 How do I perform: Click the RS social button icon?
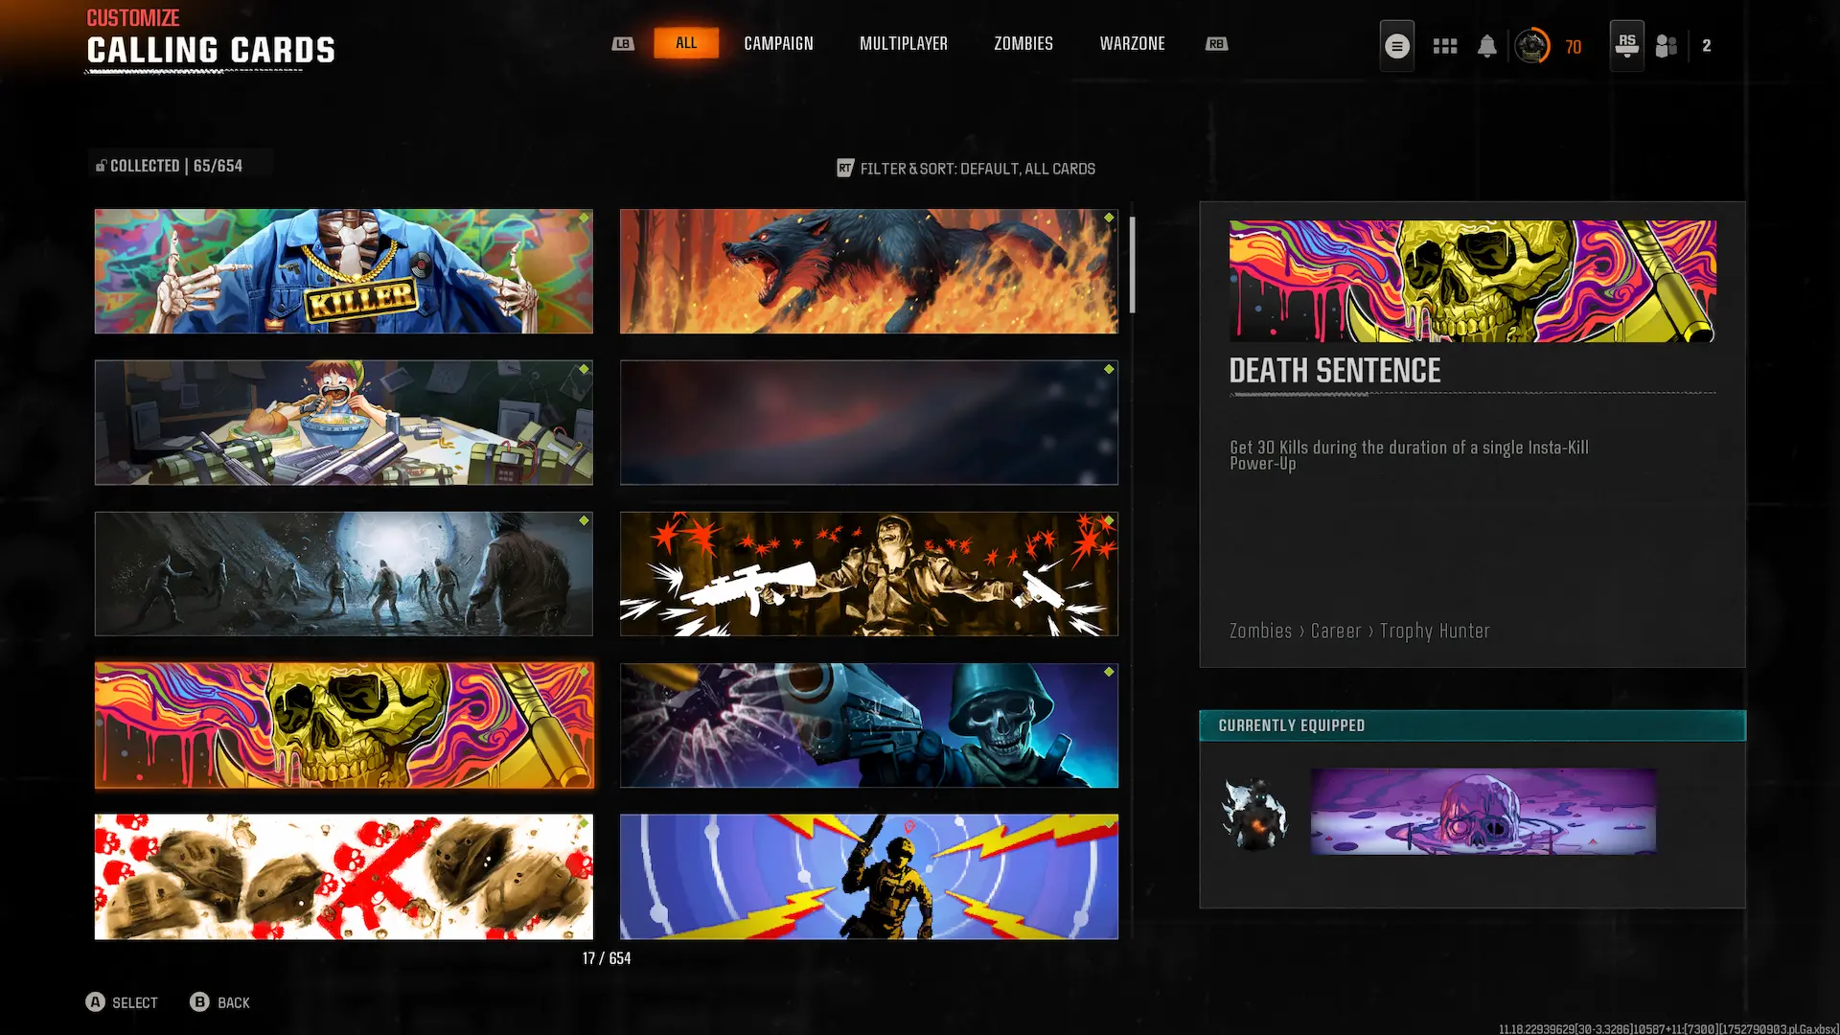click(1626, 45)
